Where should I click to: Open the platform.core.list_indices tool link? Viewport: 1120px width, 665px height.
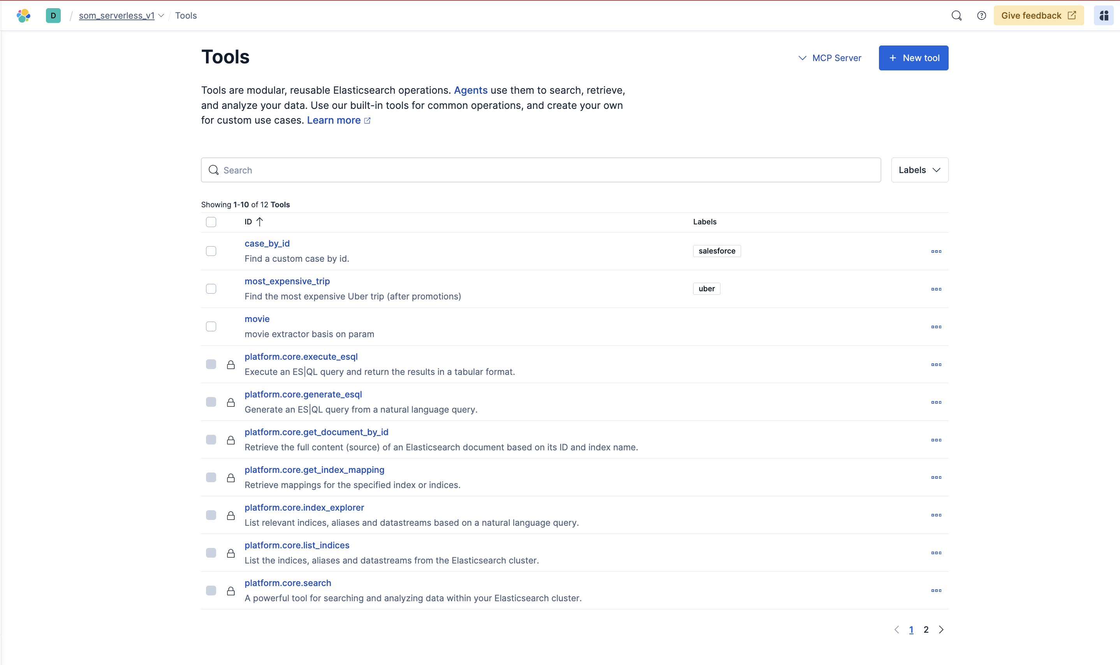297,545
